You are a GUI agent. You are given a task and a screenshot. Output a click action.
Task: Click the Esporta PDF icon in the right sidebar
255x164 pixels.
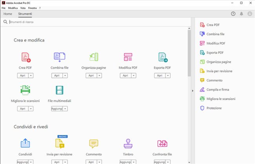[x=202, y=52]
